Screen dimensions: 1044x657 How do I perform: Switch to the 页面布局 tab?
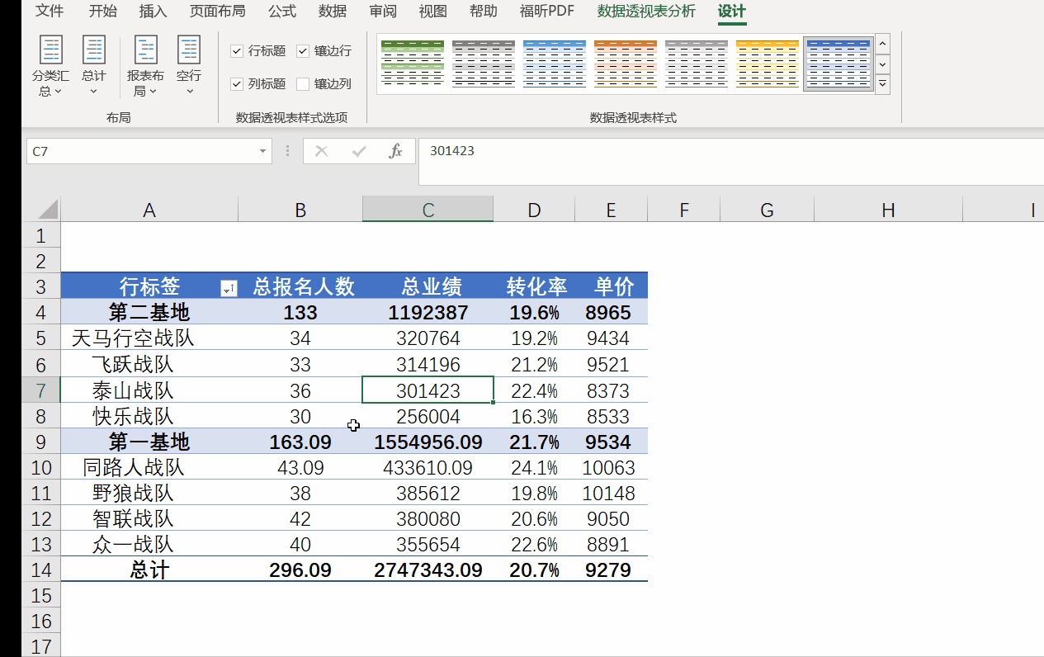(217, 11)
